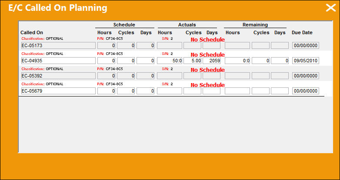Click Schedule Days field for EC-05173
340x180 pixels.
pos(145,45)
